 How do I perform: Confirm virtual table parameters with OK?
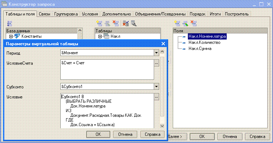[x=98, y=134]
